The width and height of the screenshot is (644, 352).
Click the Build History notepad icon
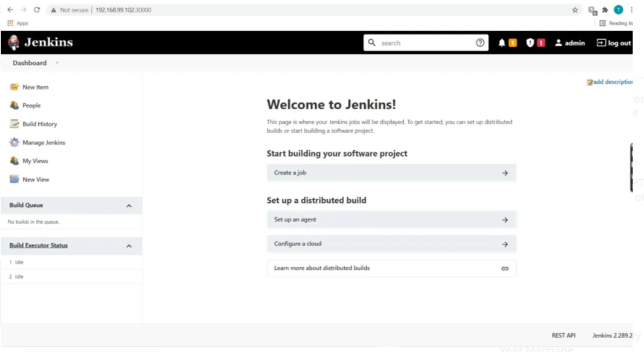(14, 124)
